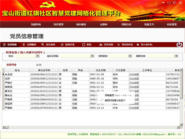Click the row selector beside 高秀英
Image resolution: width=185 pixels, height=139 pixels.
pos(3,87)
